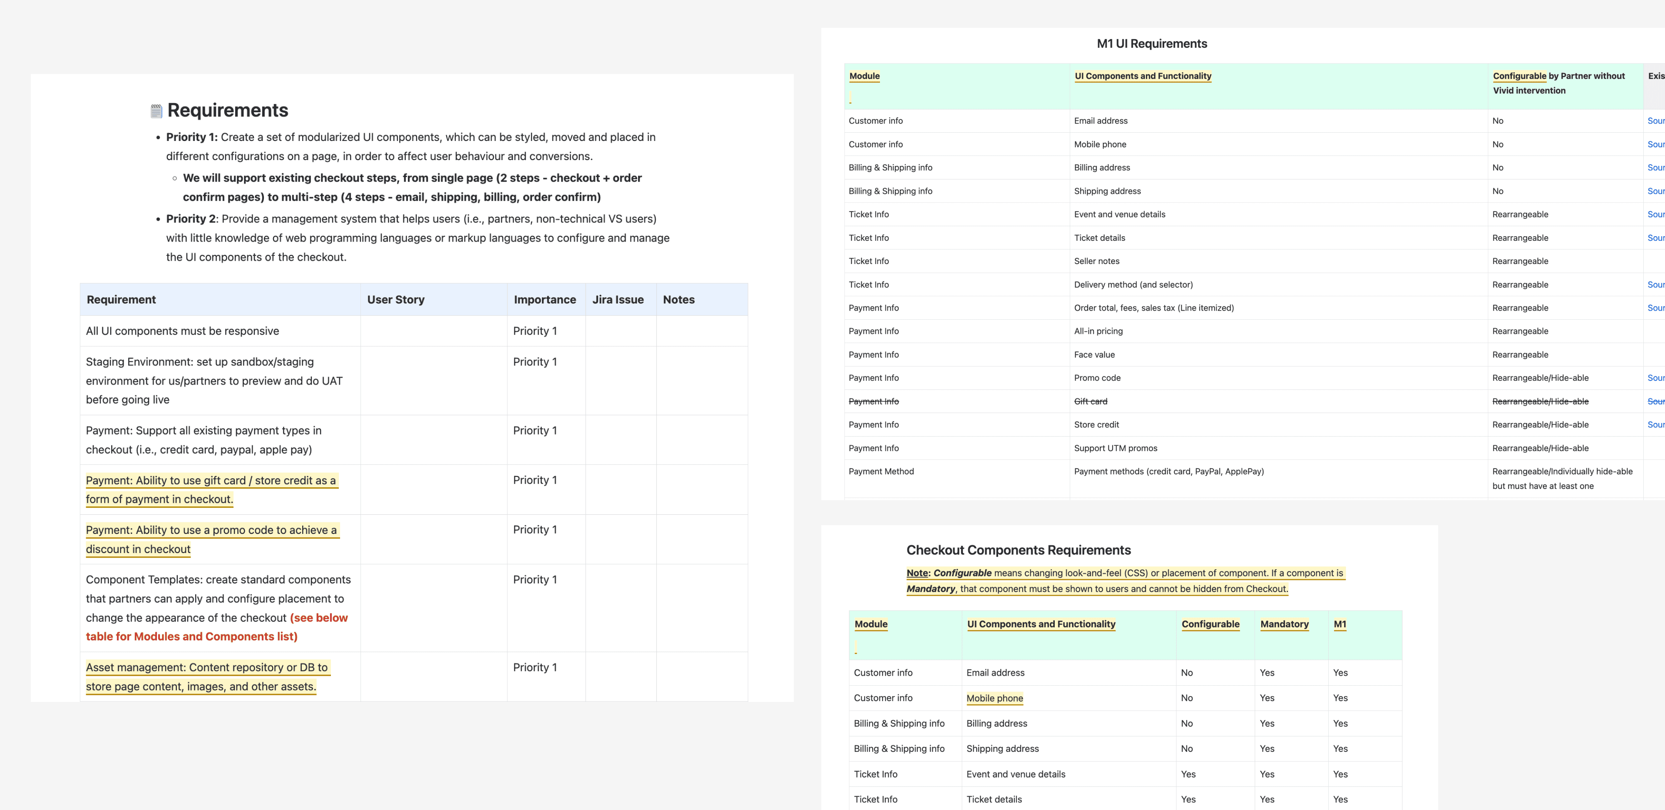Open the Source link in Store credit row
The width and height of the screenshot is (1665, 810).
1656,424
